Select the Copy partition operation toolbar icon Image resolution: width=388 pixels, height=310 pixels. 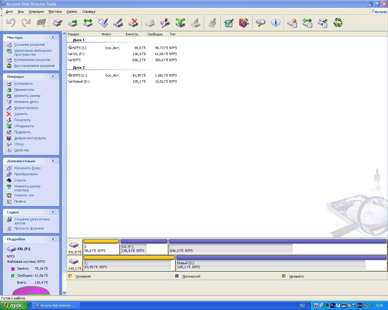58,23
